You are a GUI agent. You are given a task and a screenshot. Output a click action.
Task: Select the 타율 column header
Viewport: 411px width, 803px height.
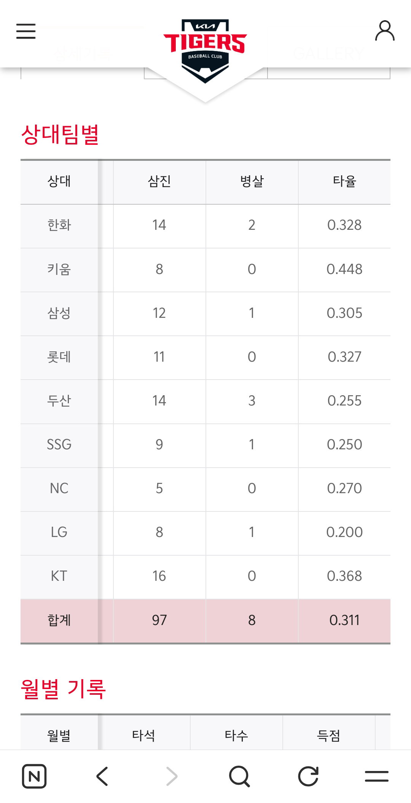(x=344, y=182)
